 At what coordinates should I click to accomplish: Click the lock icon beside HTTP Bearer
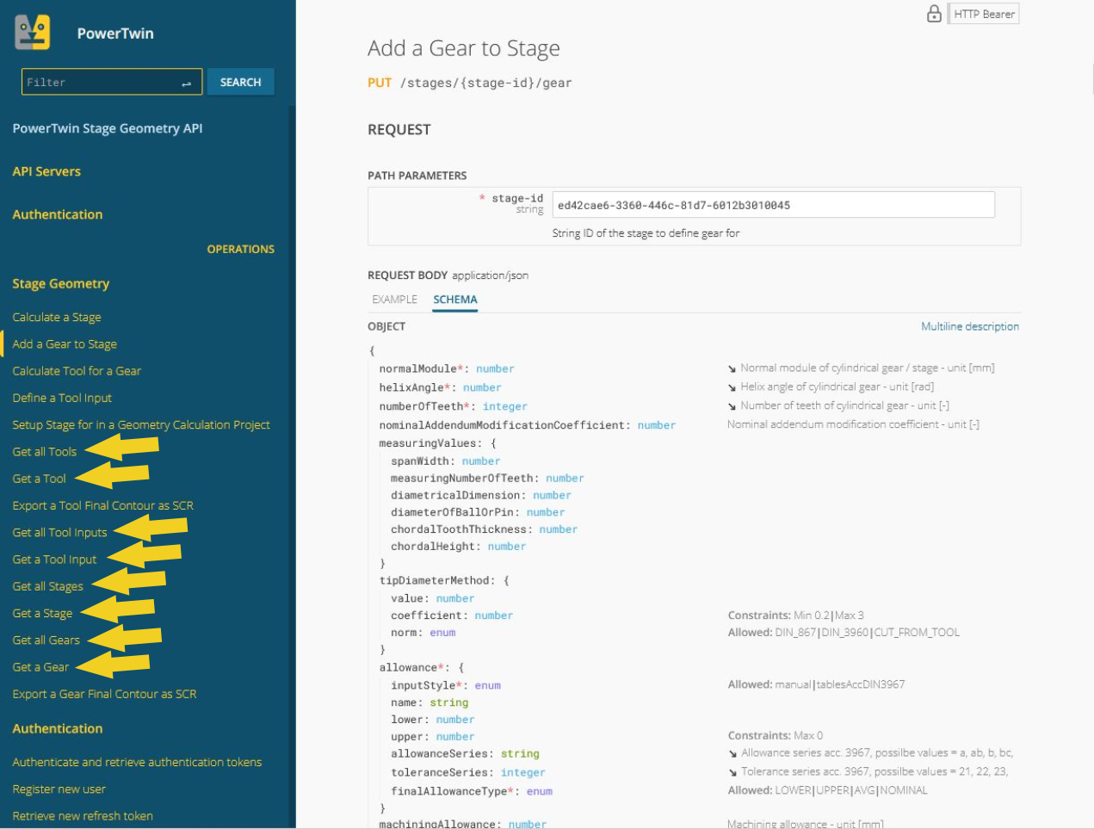pyautogui.click(x=934, y=14)
